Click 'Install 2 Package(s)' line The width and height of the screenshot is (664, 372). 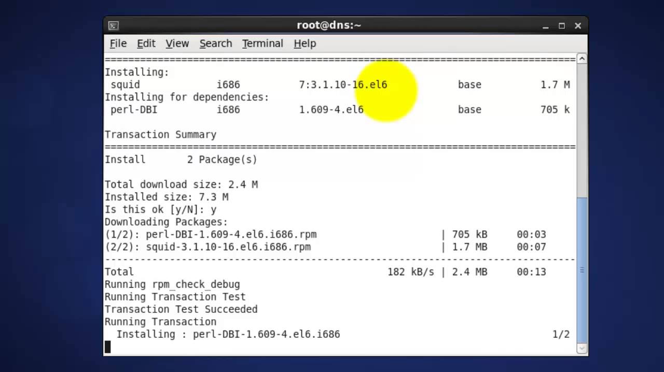181,160
